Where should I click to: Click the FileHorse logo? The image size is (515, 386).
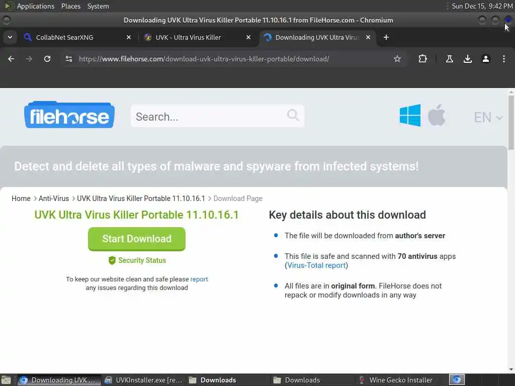coord(69,115)
